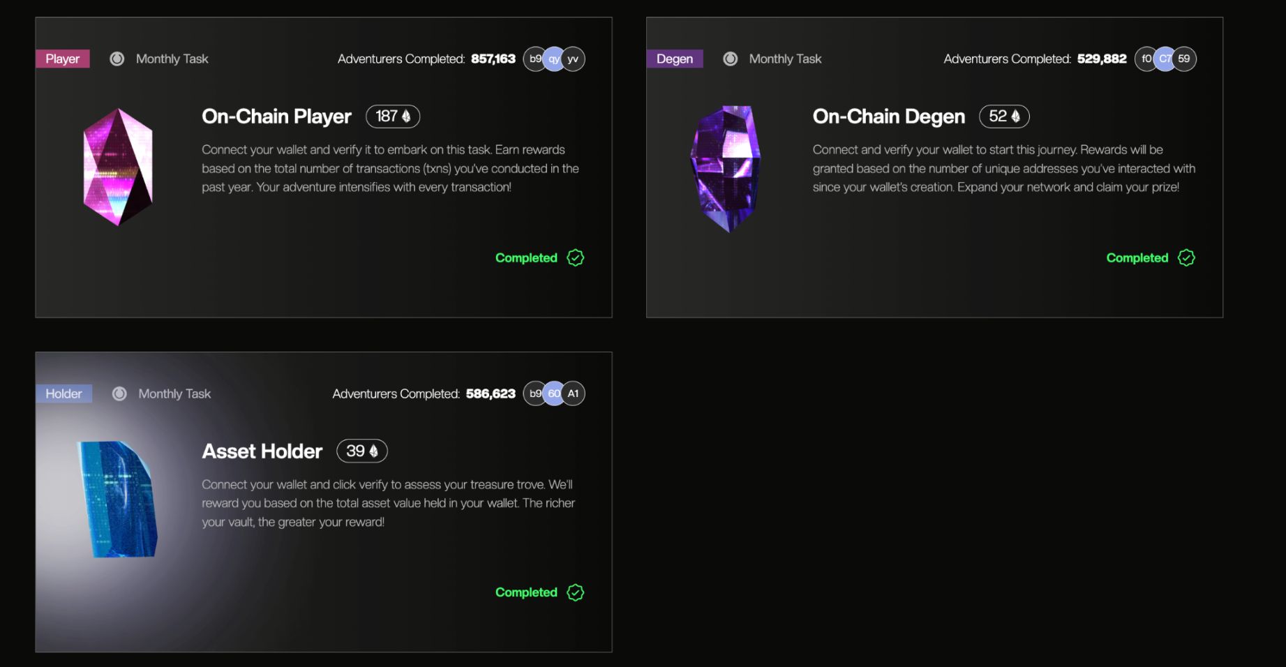This screenshot has height=667, width=1286.
Task: Select the b9 avatar on the Player card
Action: [x=535, y=59]
